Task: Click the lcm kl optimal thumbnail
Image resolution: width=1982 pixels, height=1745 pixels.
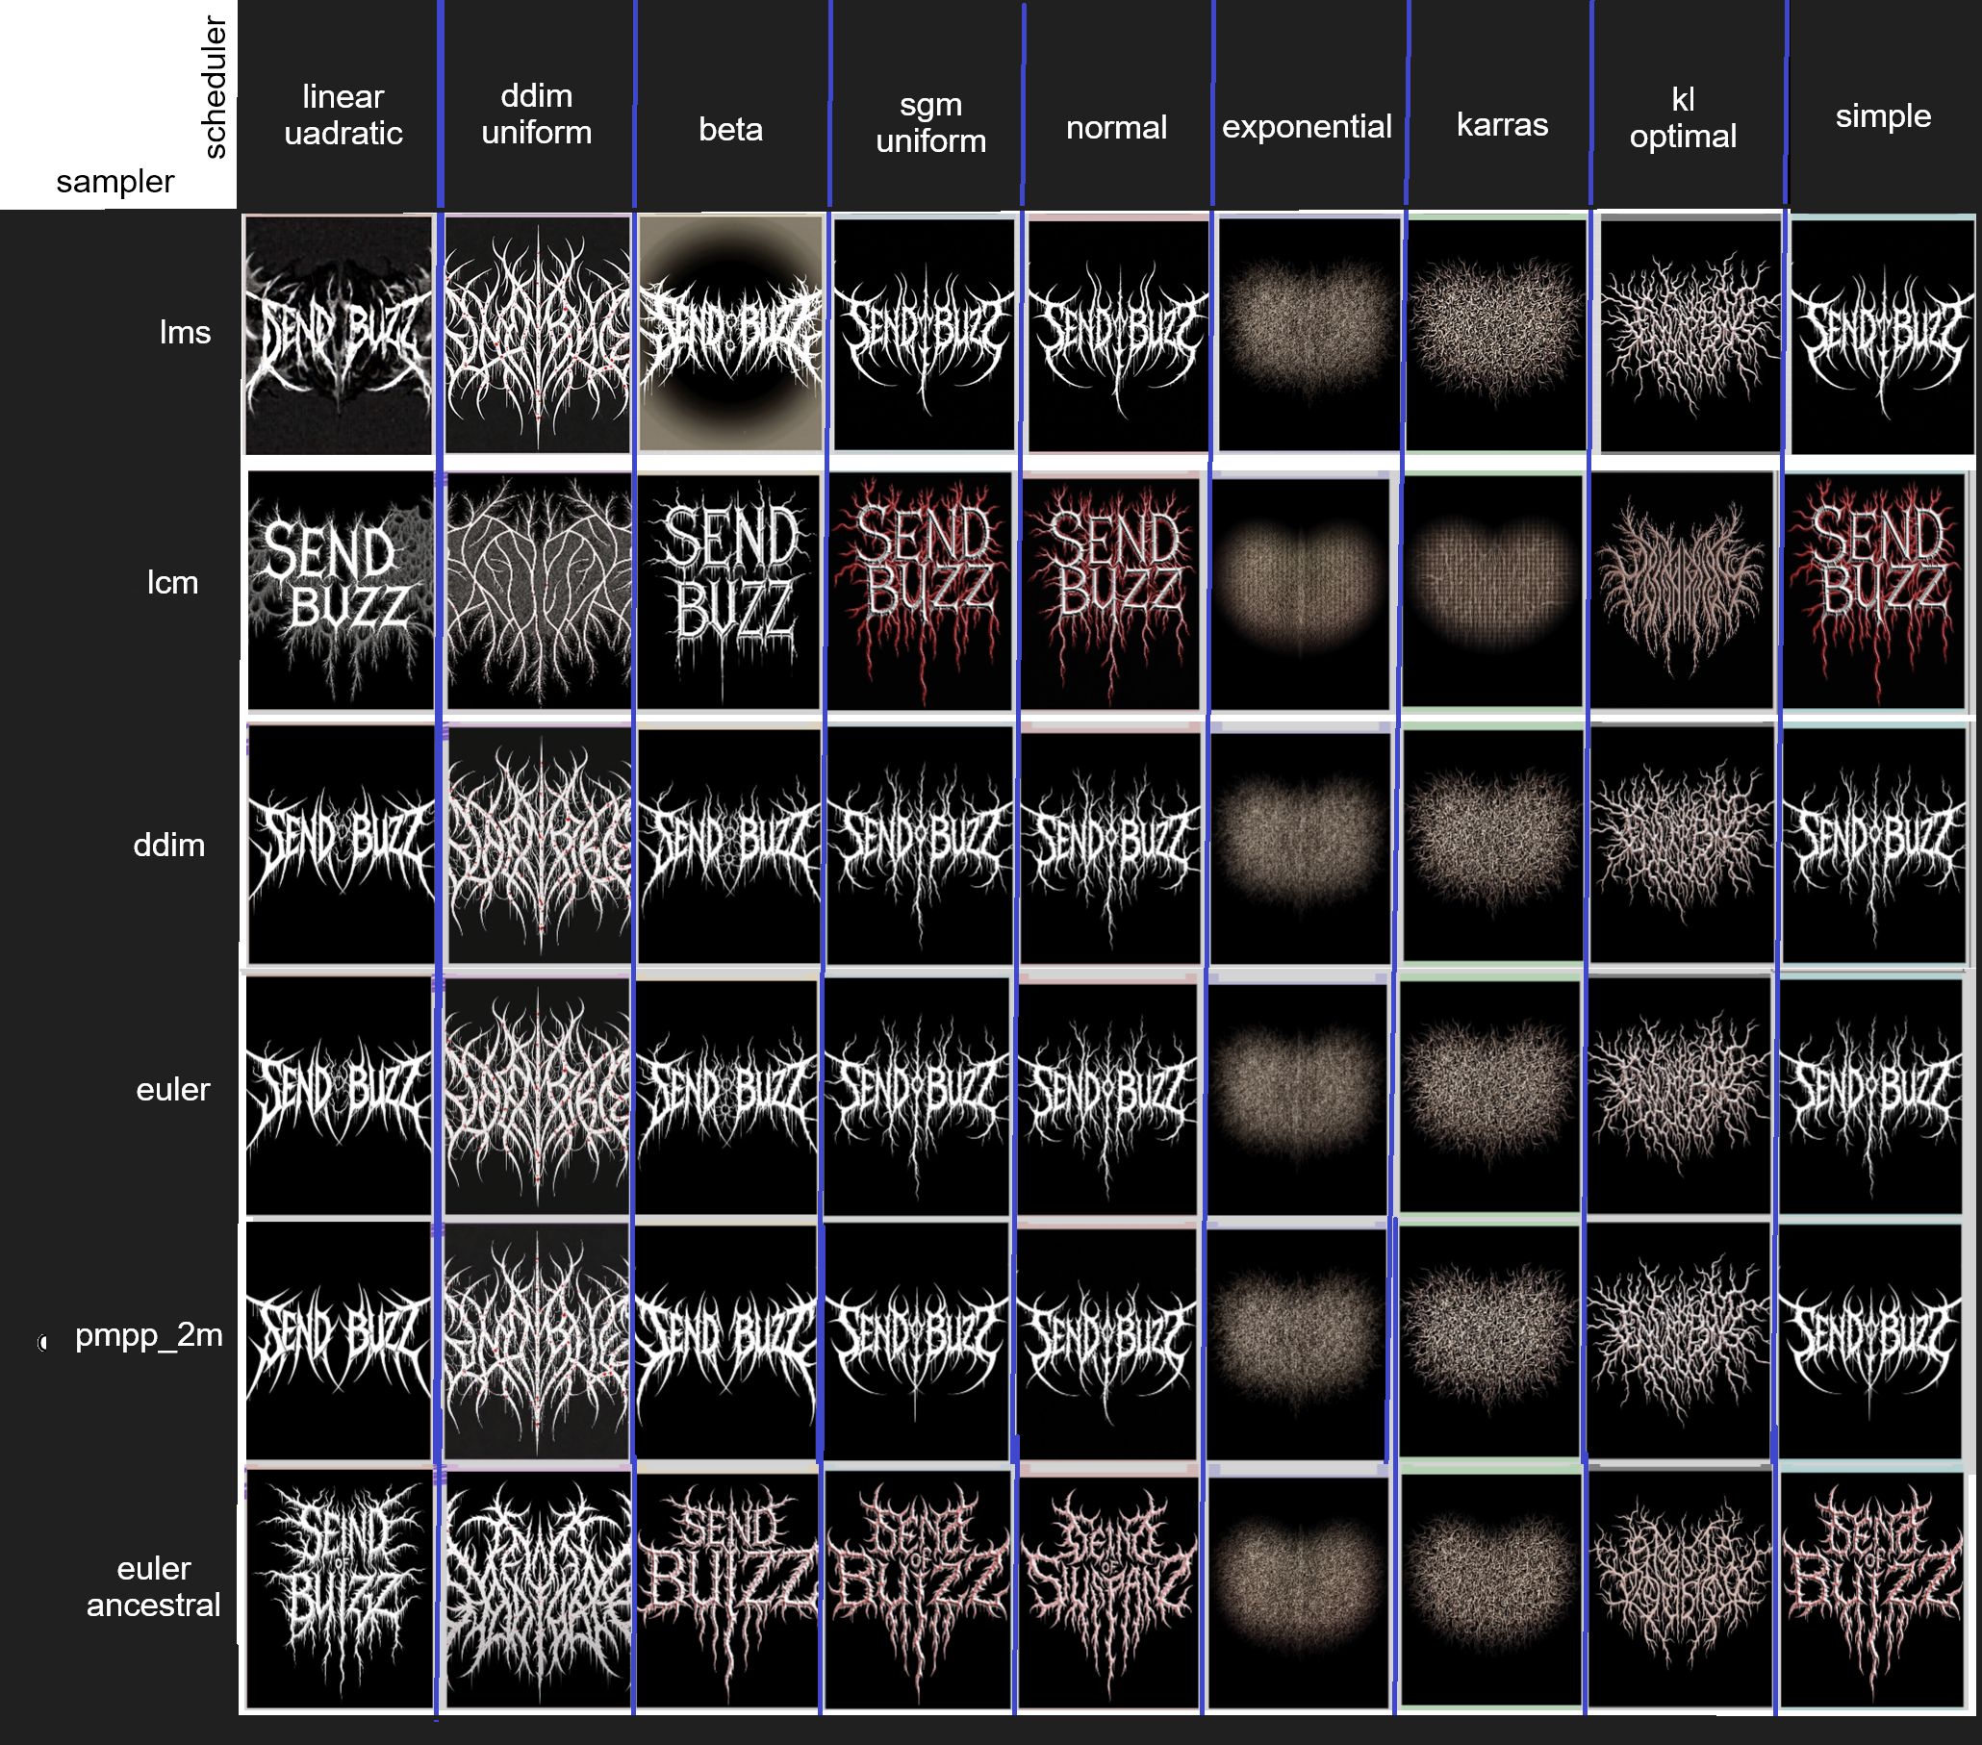Action: [x=1683, y=591]
